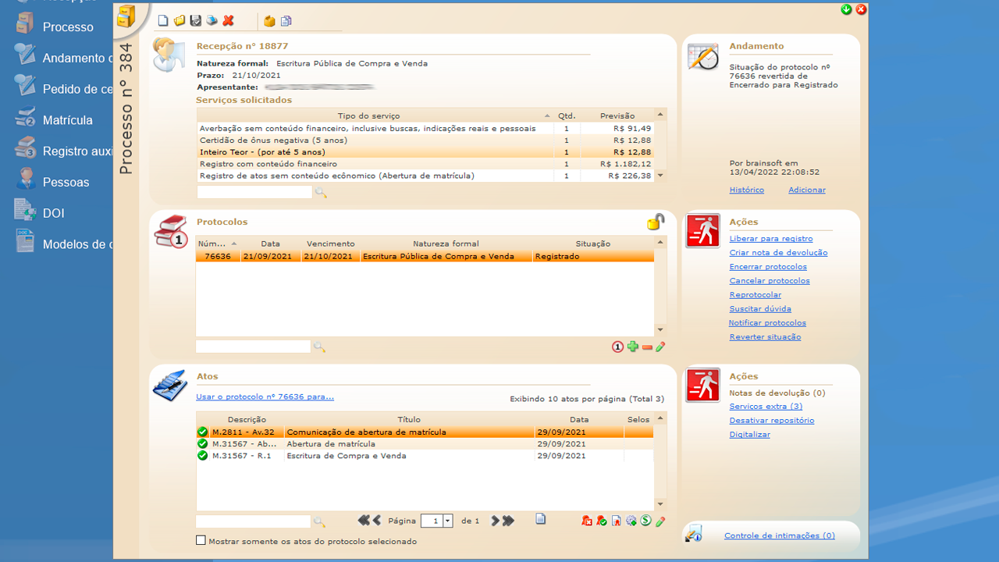Click the 'Cancelar protocolos' link
Viewport: 999px width, 562px height.
click(770, 281)
